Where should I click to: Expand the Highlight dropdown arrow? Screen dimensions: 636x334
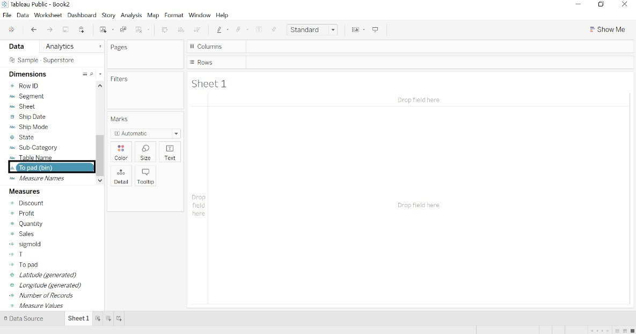(x=228, y=29)
